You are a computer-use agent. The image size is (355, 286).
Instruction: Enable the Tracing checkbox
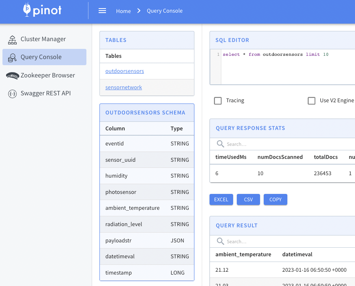[x=218, y=101]
